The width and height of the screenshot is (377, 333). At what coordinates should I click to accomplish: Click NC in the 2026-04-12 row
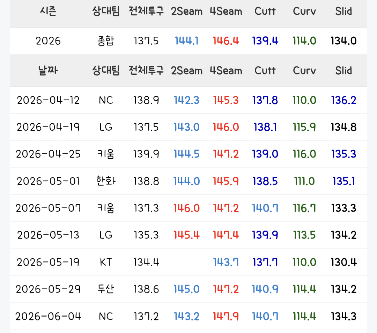pyautogui.click(x=106, y=100)
